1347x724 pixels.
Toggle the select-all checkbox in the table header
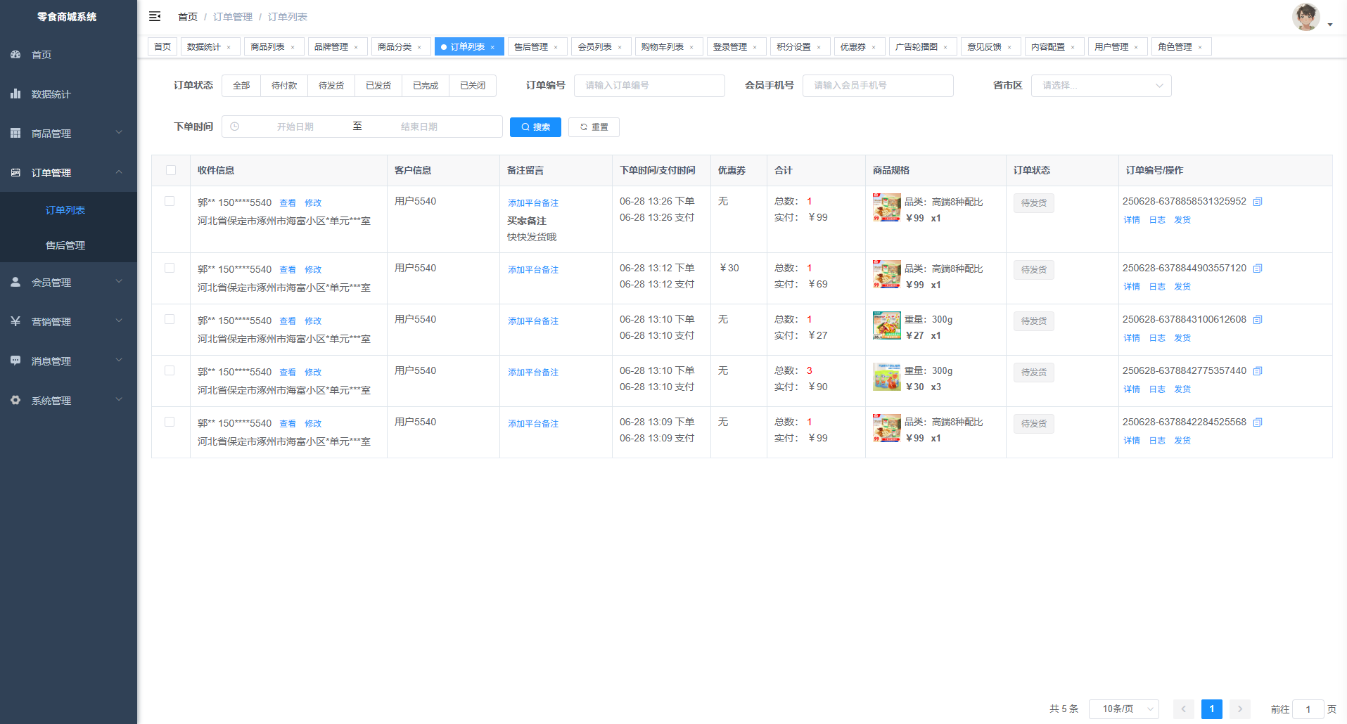coord(171,170)
